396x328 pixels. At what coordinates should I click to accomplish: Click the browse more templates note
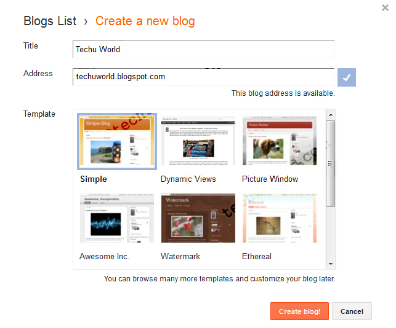click(219, 279)
